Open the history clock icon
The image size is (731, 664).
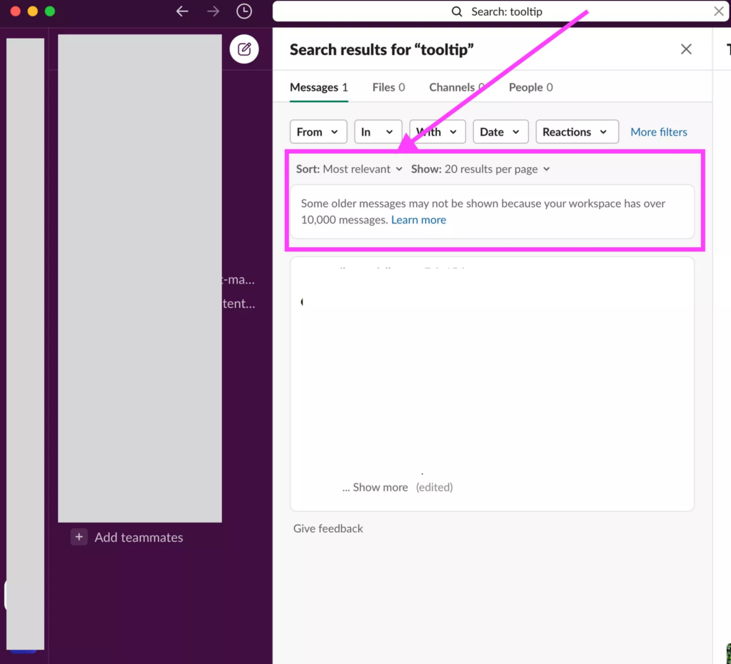pos(244,11)
